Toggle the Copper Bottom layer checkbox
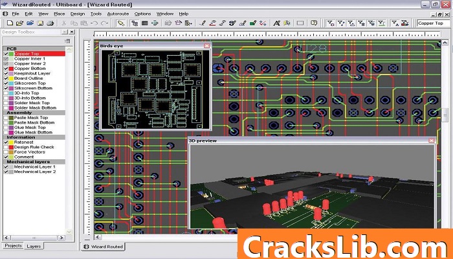 pos(6,69)
